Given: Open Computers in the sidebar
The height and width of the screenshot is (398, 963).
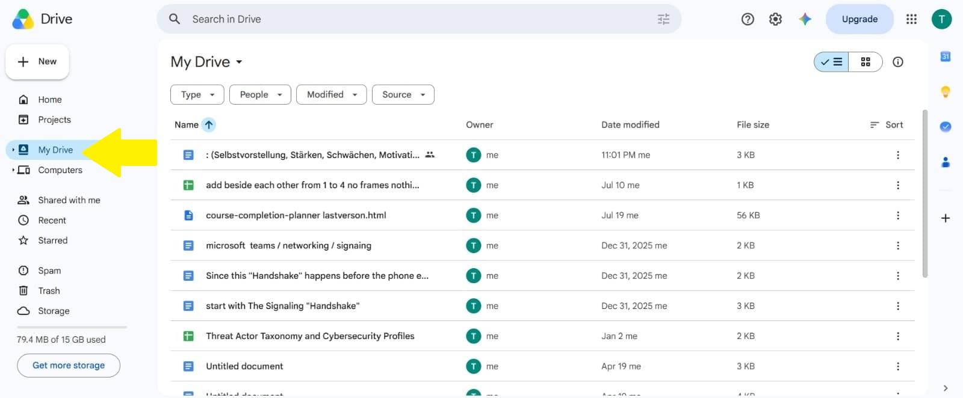Looking at the screenshot, I should [60, 170].
